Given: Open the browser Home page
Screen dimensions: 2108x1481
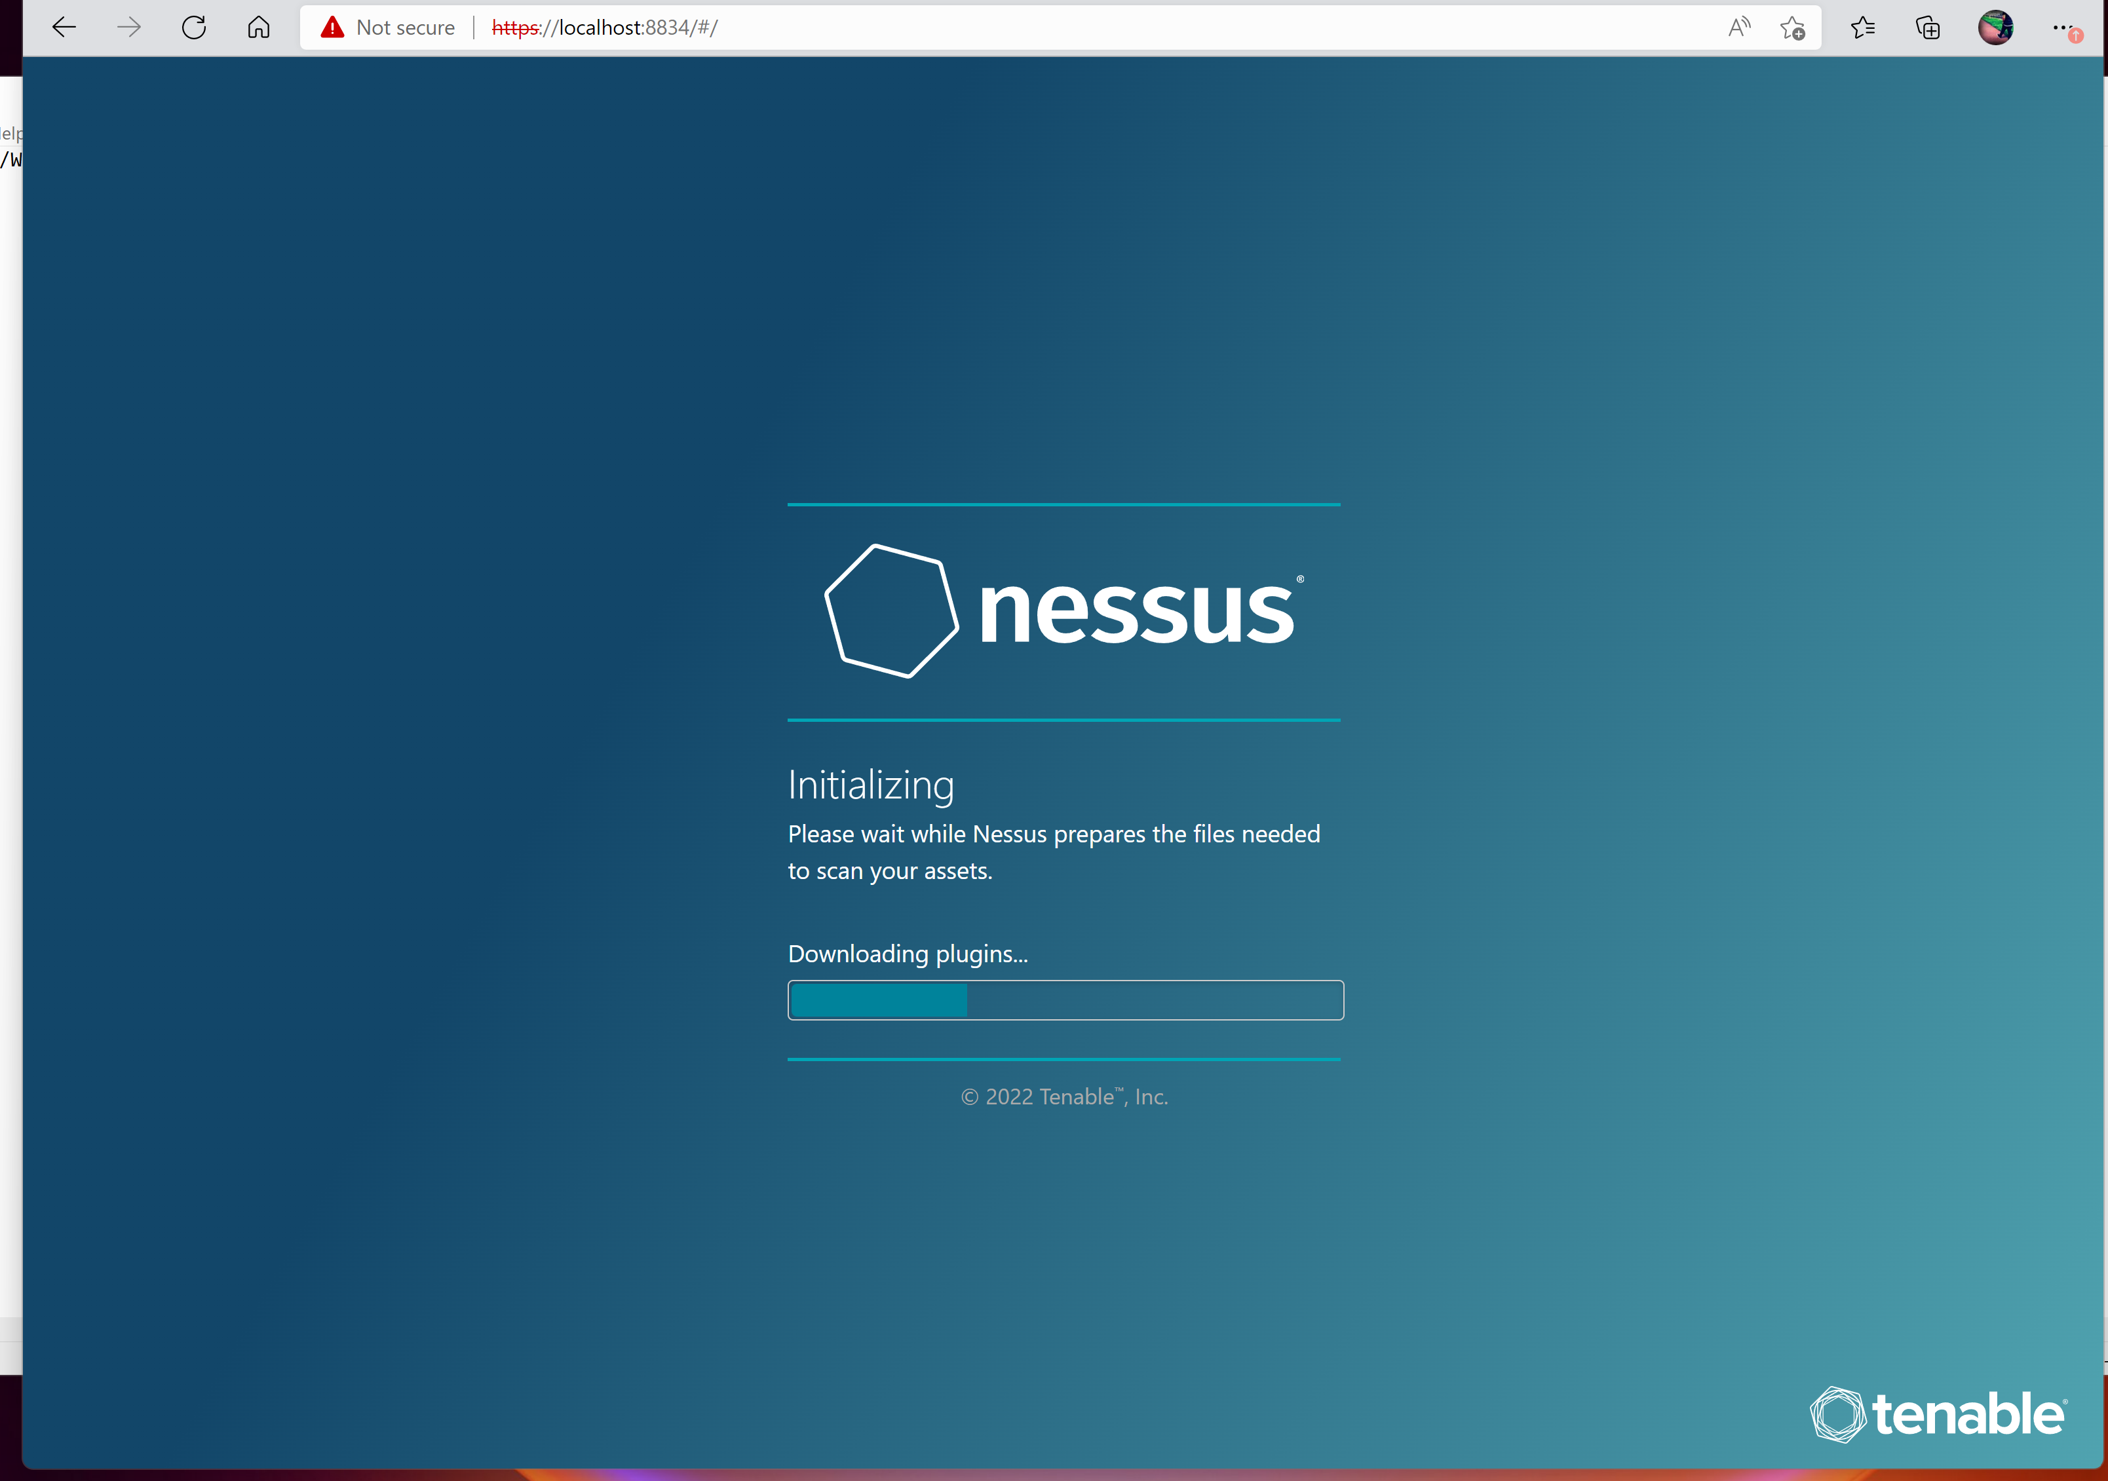Looking at the screenshot, I should [x=258, y=27].
